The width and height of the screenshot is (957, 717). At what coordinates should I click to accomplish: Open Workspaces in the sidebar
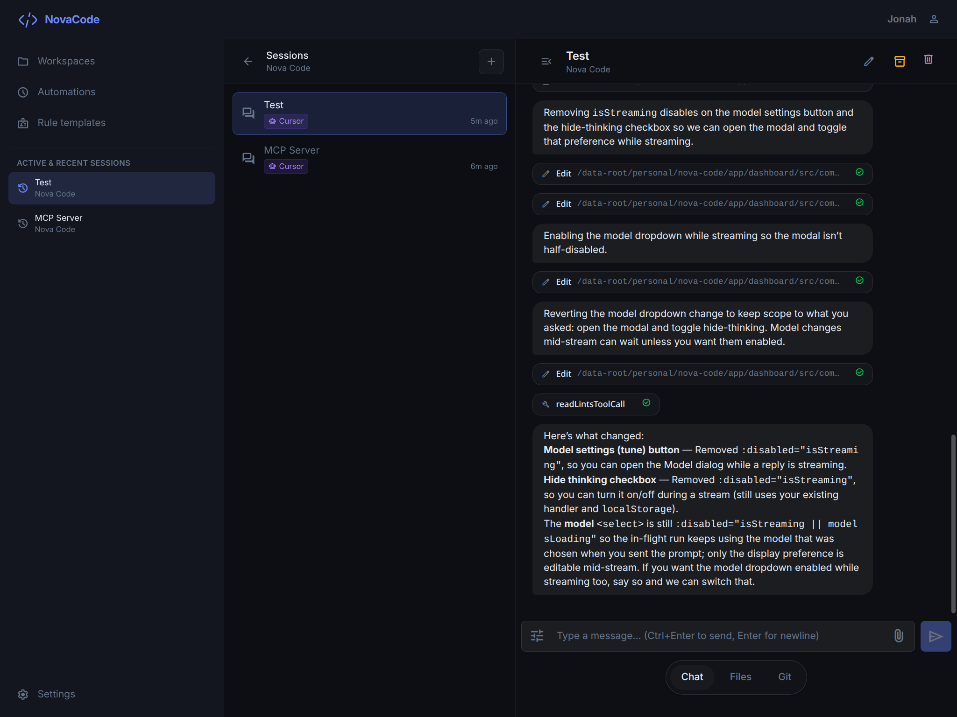click(112, 61)
